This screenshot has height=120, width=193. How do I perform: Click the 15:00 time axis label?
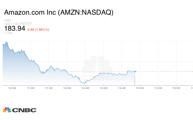(x=176, y=88)
